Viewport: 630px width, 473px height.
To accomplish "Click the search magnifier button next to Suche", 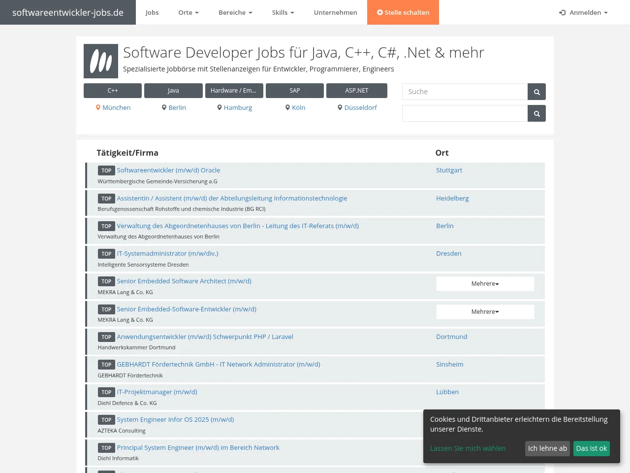I will tap(536, 92).
